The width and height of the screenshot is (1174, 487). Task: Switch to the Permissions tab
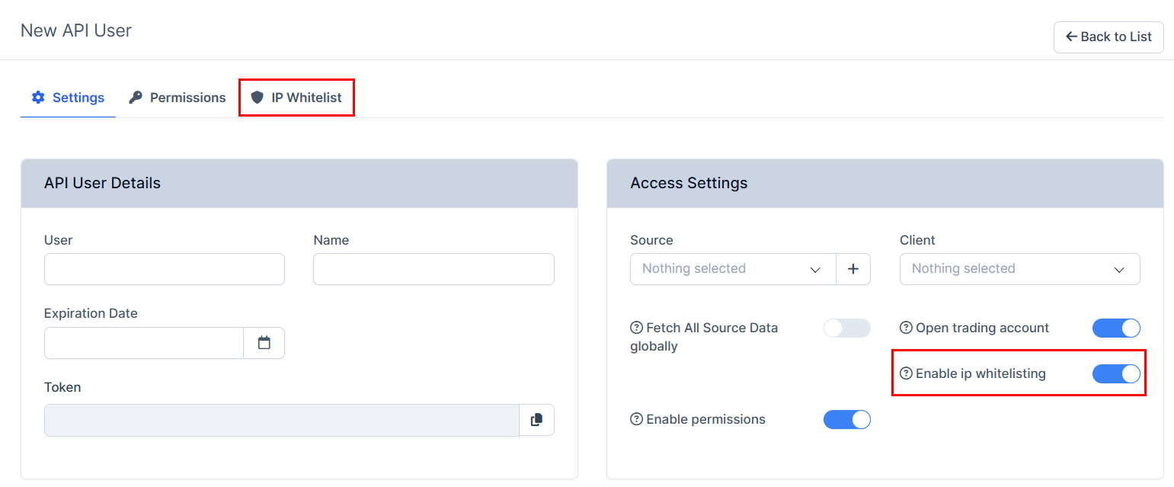(178, 98)
